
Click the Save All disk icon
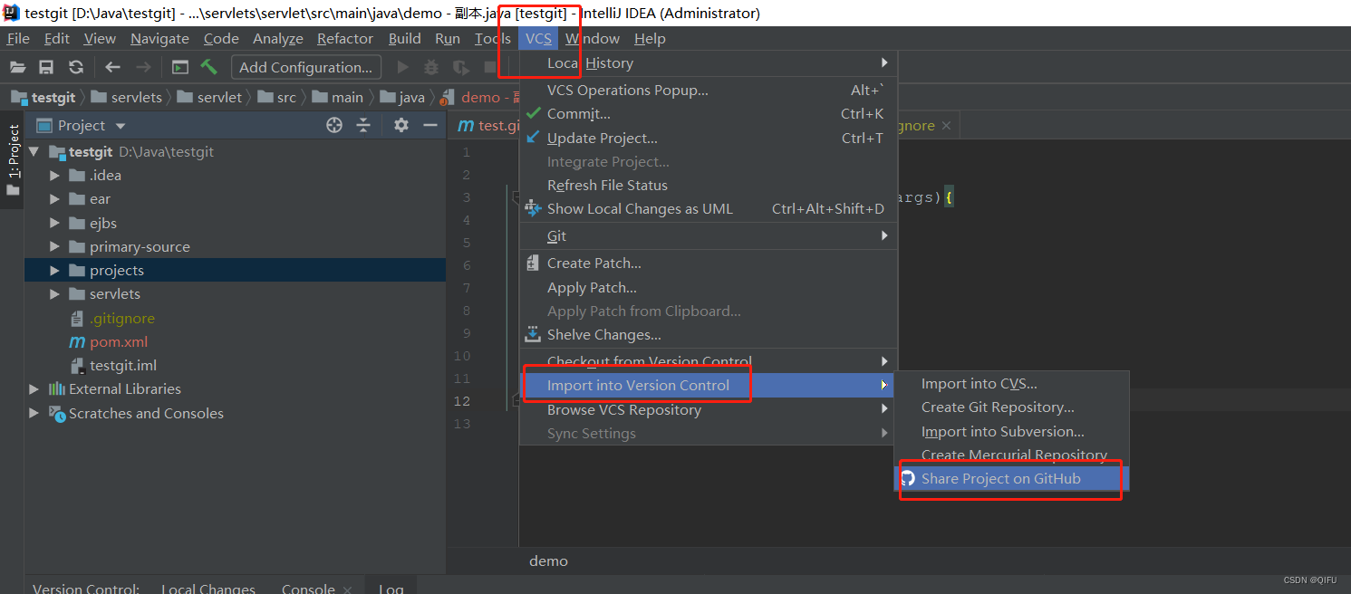pyautogui.click(x=46, y=67)
